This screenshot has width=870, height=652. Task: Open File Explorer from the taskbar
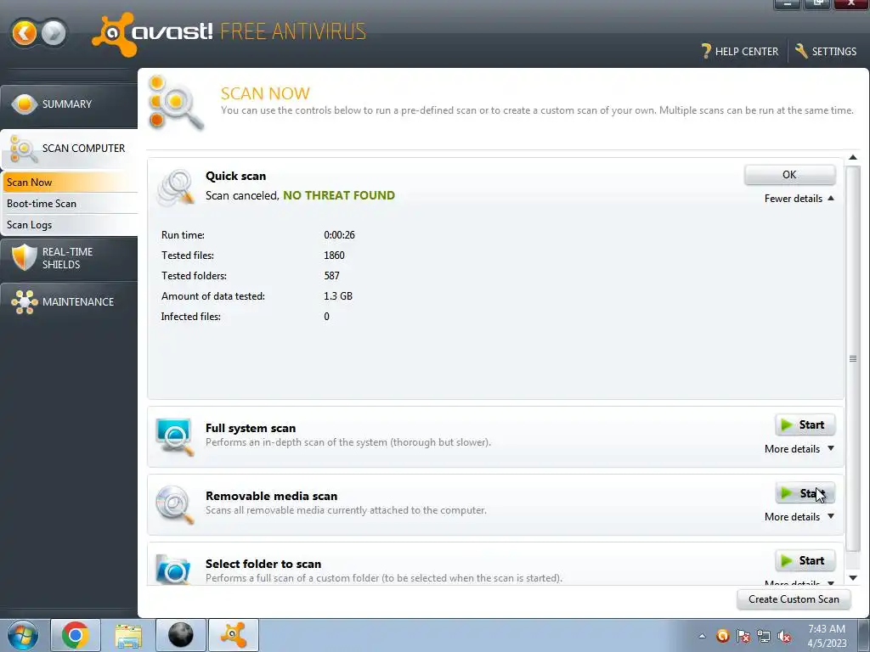coord(128,635)
